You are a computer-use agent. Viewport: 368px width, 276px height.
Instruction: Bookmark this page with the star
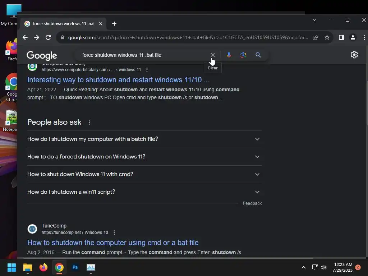click(327, 37)
